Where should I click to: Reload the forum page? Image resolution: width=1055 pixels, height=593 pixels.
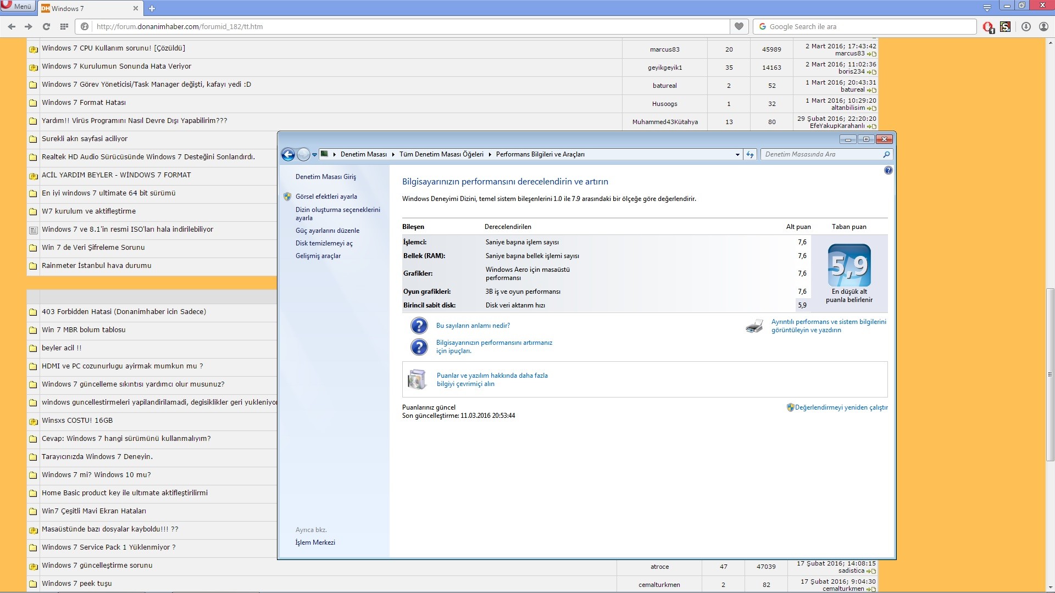click(46, 26)
